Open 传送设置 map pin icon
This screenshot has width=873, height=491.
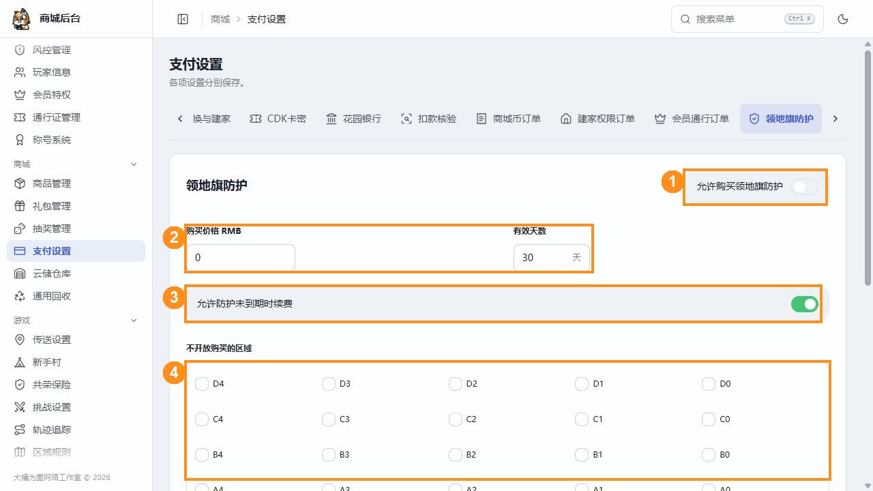[20, 340]
